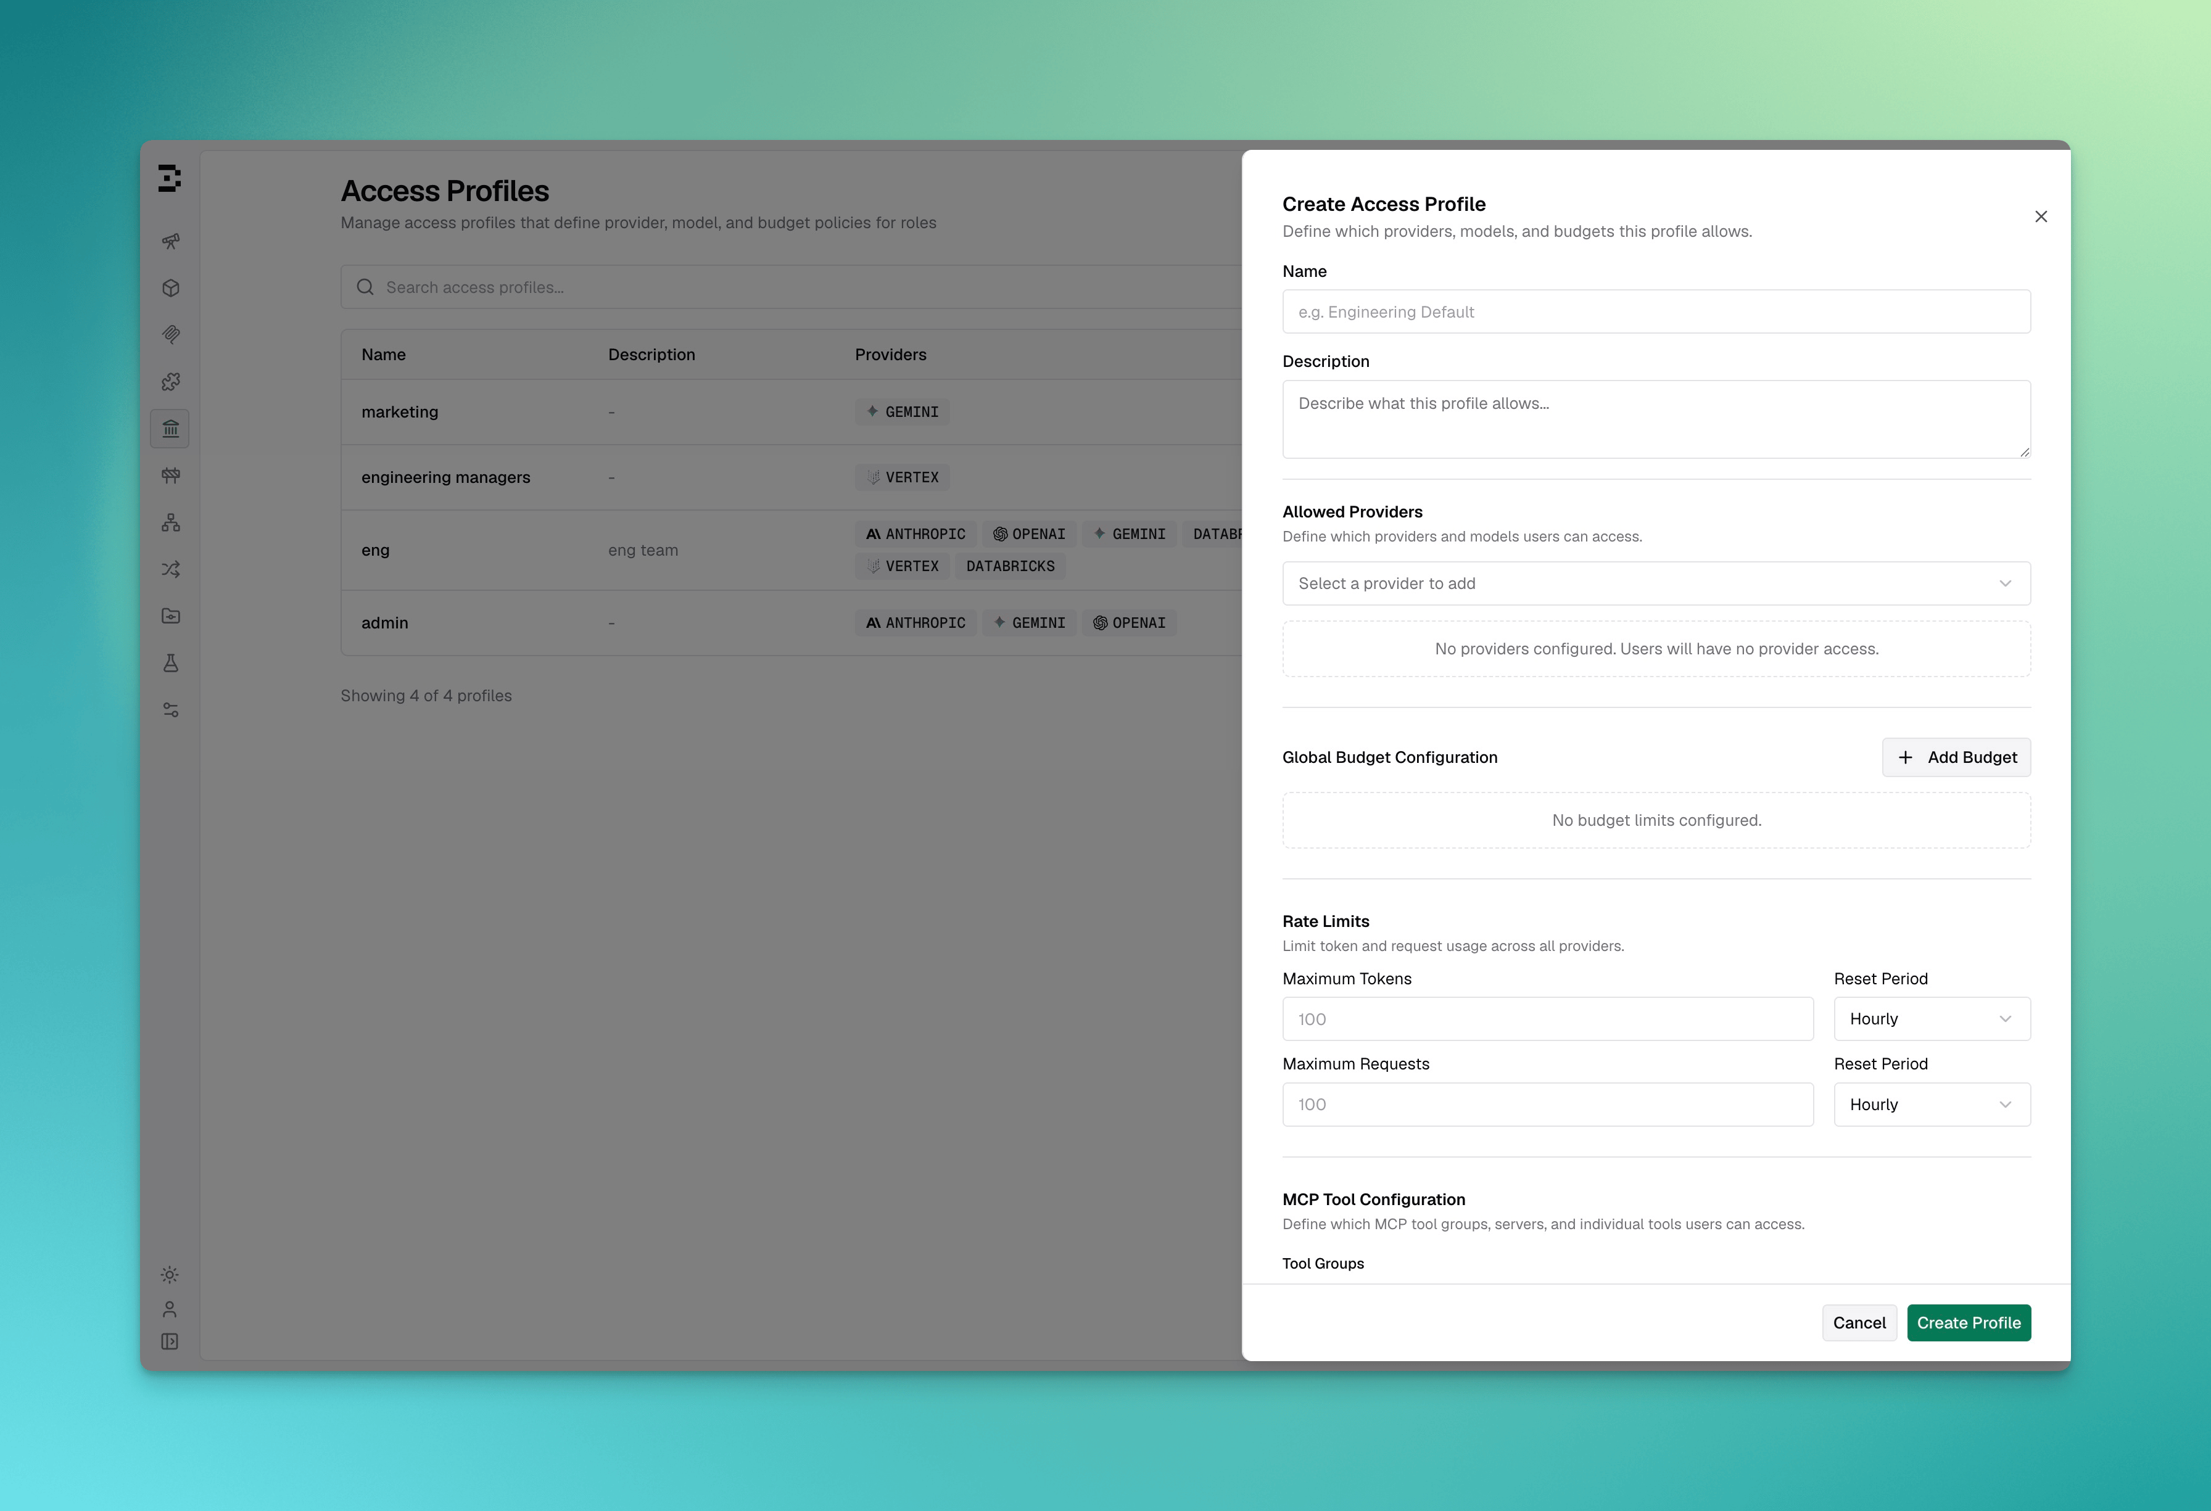This screenshot has height=1511, width=2211.
Task: Click the Description column header
Action: tap(651, 355)
